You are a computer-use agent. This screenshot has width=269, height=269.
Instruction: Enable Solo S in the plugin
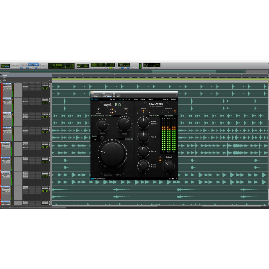tap(174, 99)
